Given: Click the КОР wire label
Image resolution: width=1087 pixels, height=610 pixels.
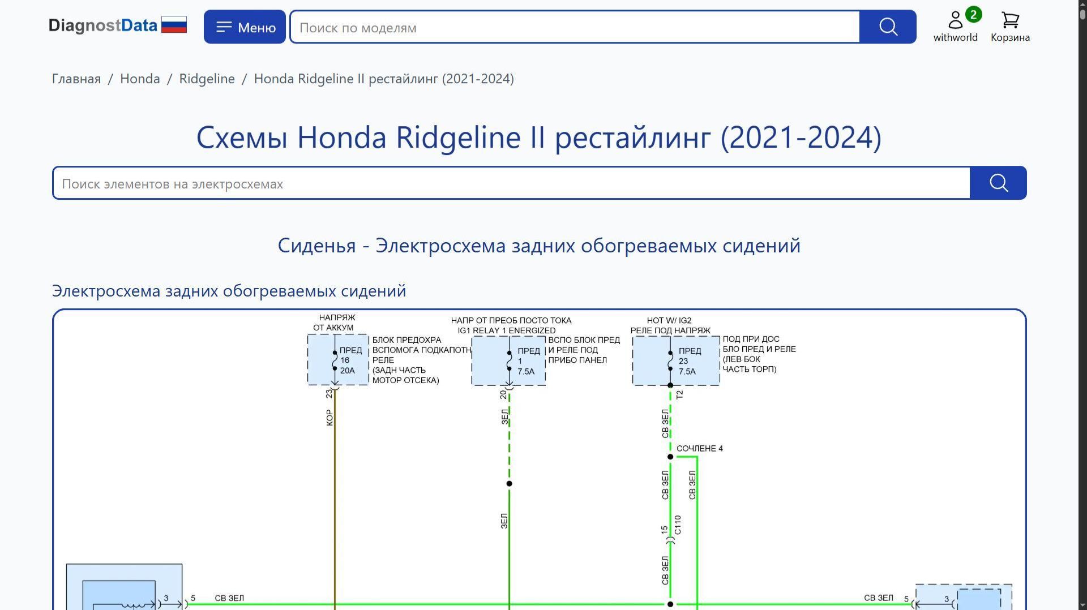Looking at the screenshot, I should (x=329, y=418).
